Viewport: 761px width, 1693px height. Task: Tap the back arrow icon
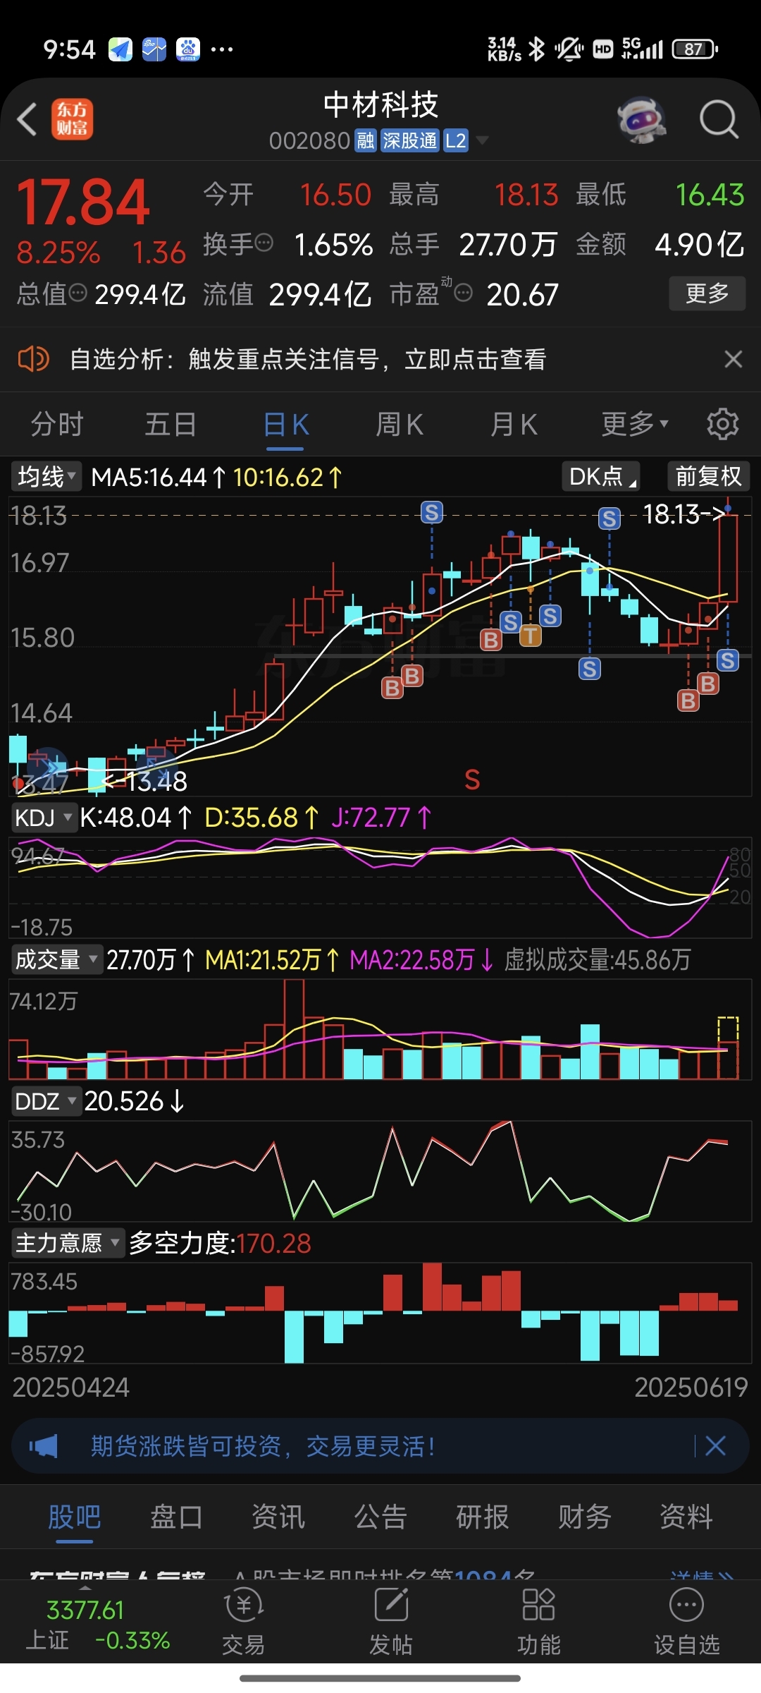(x=27, y=119)
